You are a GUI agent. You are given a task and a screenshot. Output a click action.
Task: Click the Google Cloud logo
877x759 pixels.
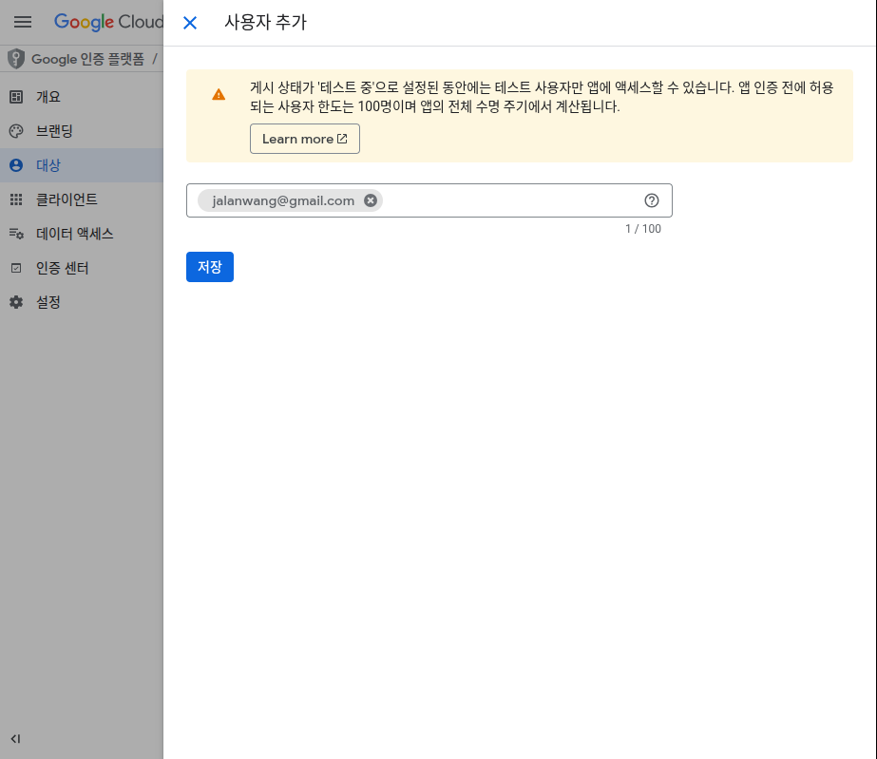point(108,22)
